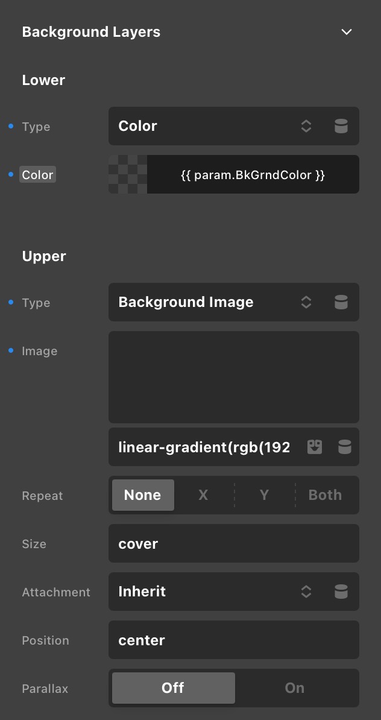Turn Parallax Off
The width and height of the screenshot is (381, 720).
[x=174, y=688]
